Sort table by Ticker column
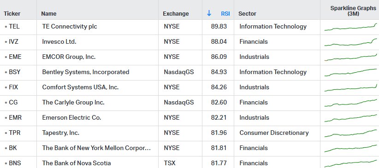The width and height of the screenshot is (379, 168). coord(12,14)
